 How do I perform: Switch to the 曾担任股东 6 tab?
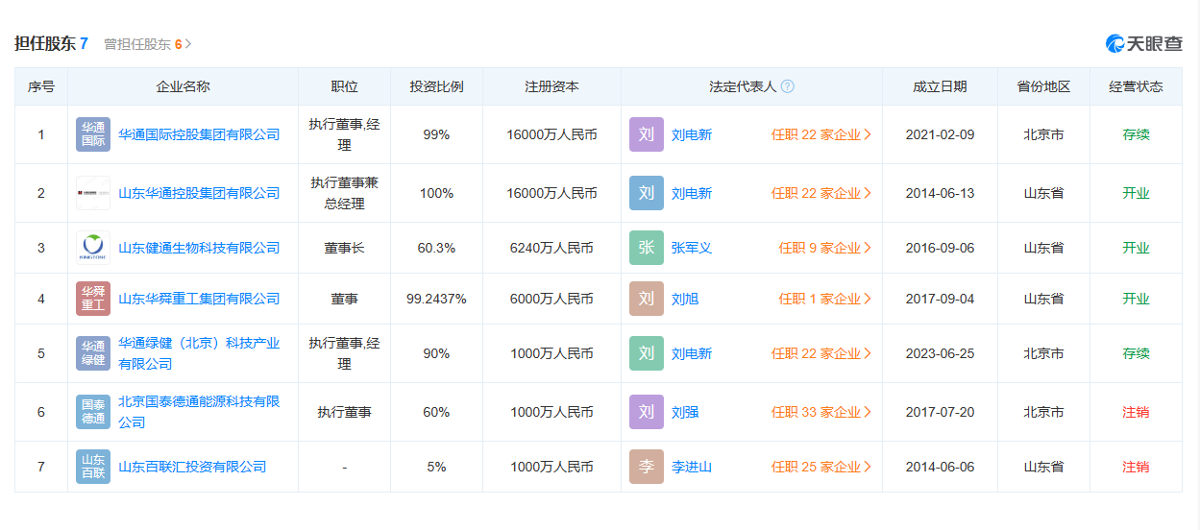point(147,44)
